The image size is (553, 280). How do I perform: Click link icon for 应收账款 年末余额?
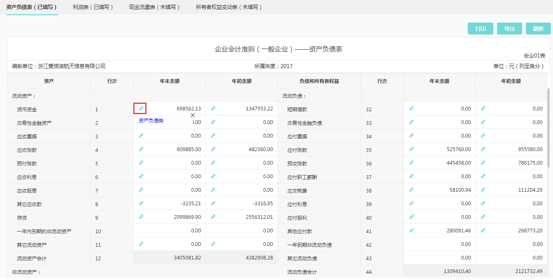click(x=141, y=149)
